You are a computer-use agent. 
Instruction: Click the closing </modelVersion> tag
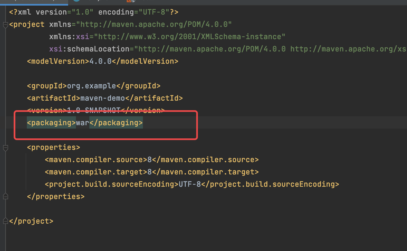click(x=145, y=61)
